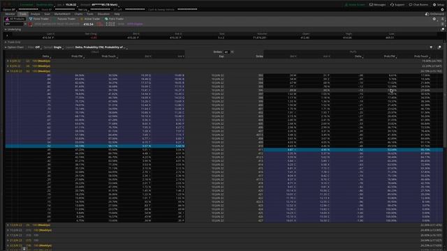The height and width of the screenshot is (251, 447).
Task: Open the Spread Single dropdown
Action: point(58,47)
